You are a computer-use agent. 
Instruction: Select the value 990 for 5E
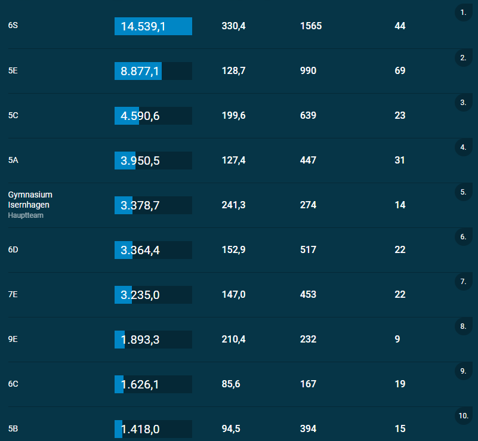click(308, 70)
